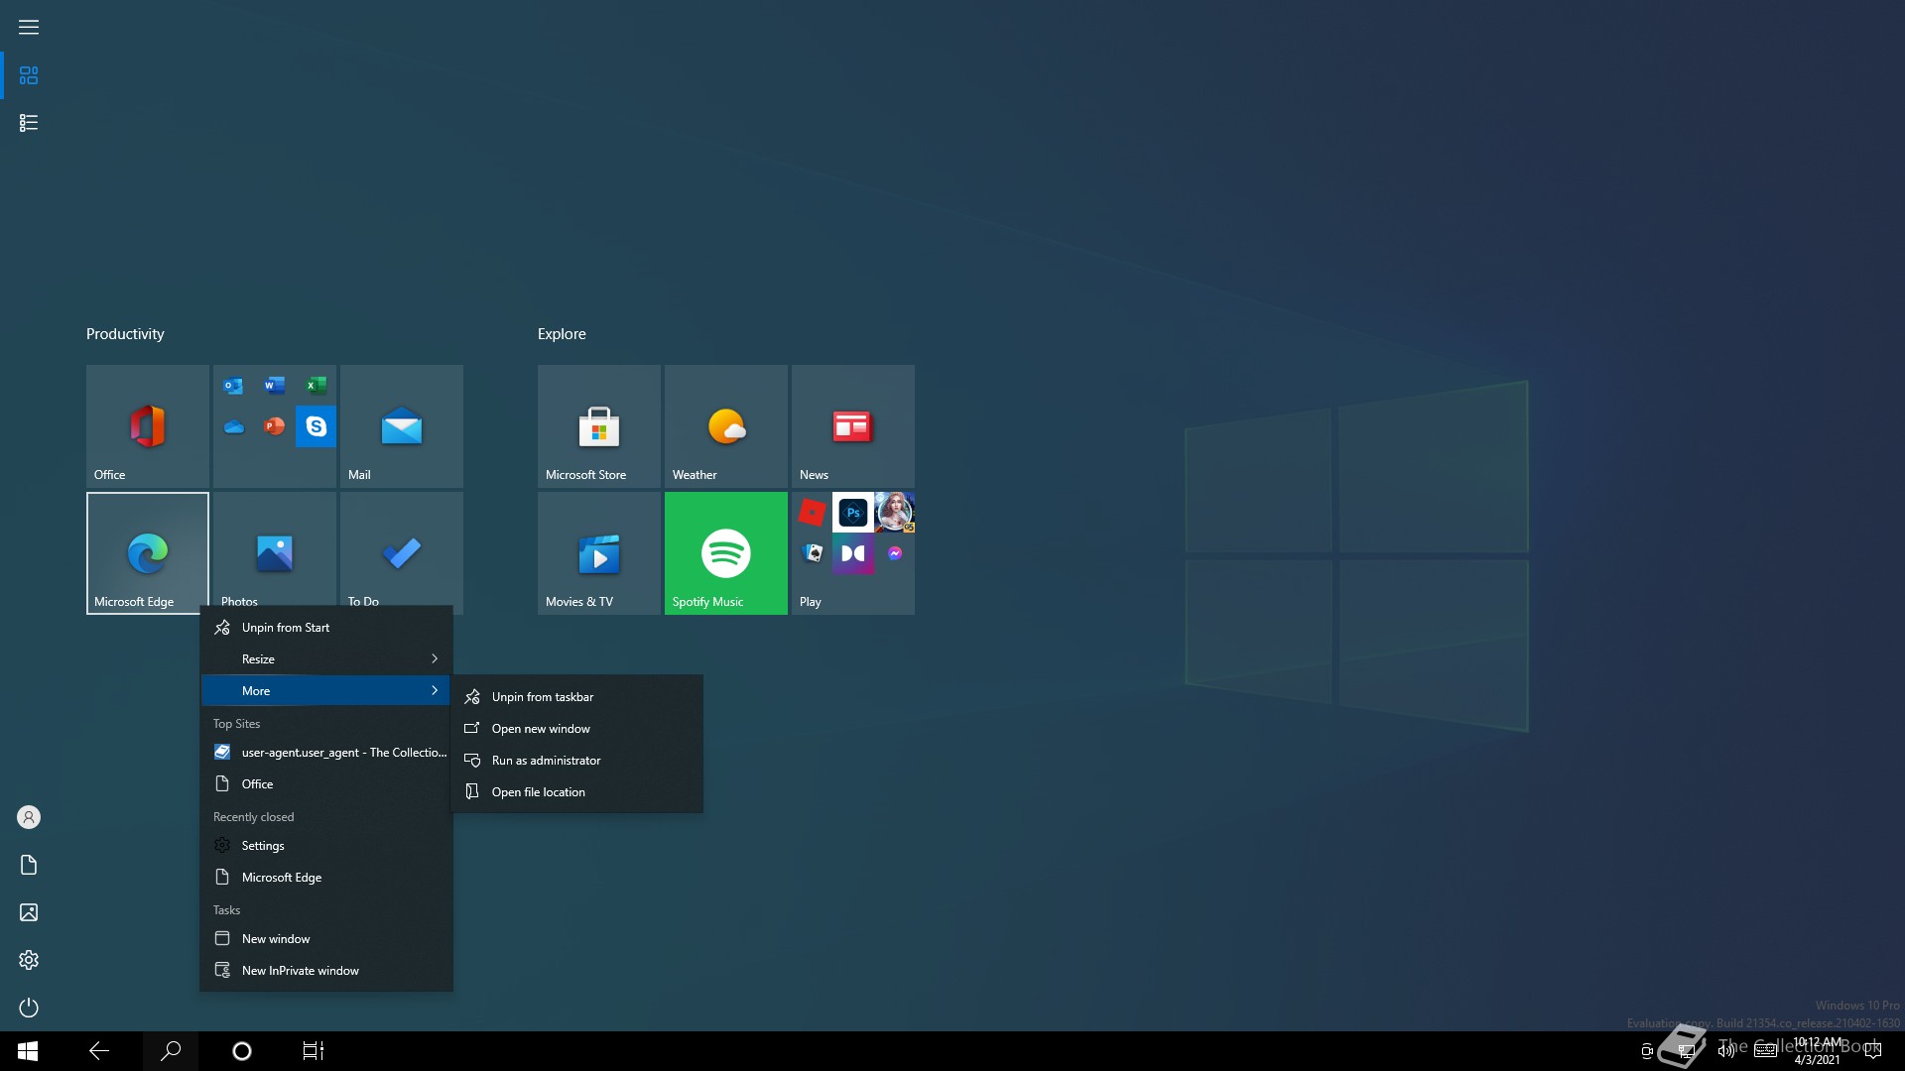1905x1071 pixels.
Task: Select Run as administrator
Action: 577,761
